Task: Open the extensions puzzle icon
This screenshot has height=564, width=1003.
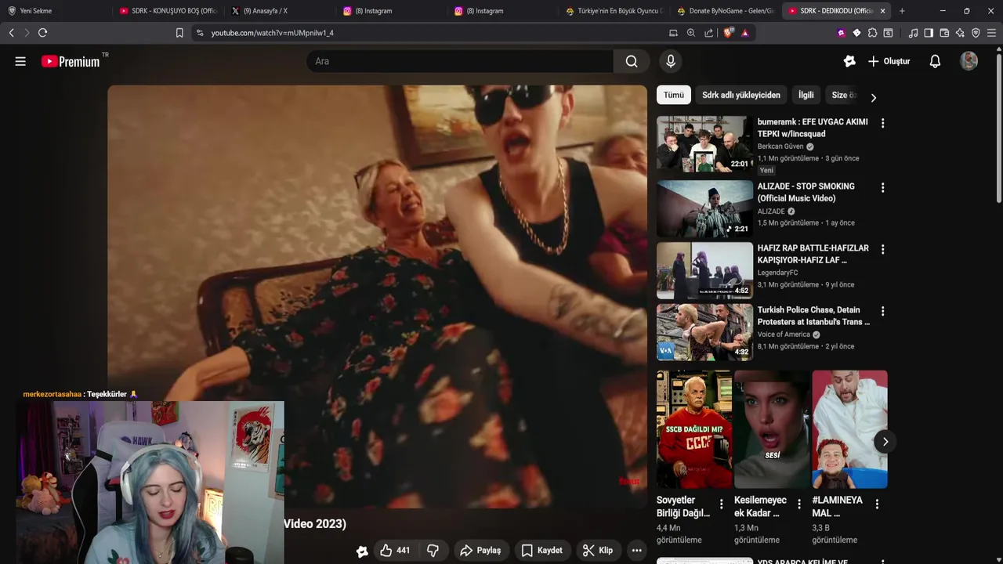Action: (x=872, y=33)
